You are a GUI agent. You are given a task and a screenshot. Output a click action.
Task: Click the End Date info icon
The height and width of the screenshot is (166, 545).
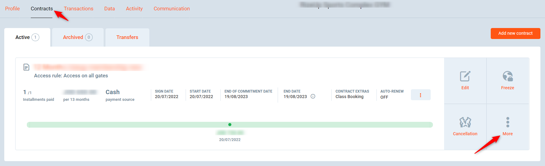[313, 97]
